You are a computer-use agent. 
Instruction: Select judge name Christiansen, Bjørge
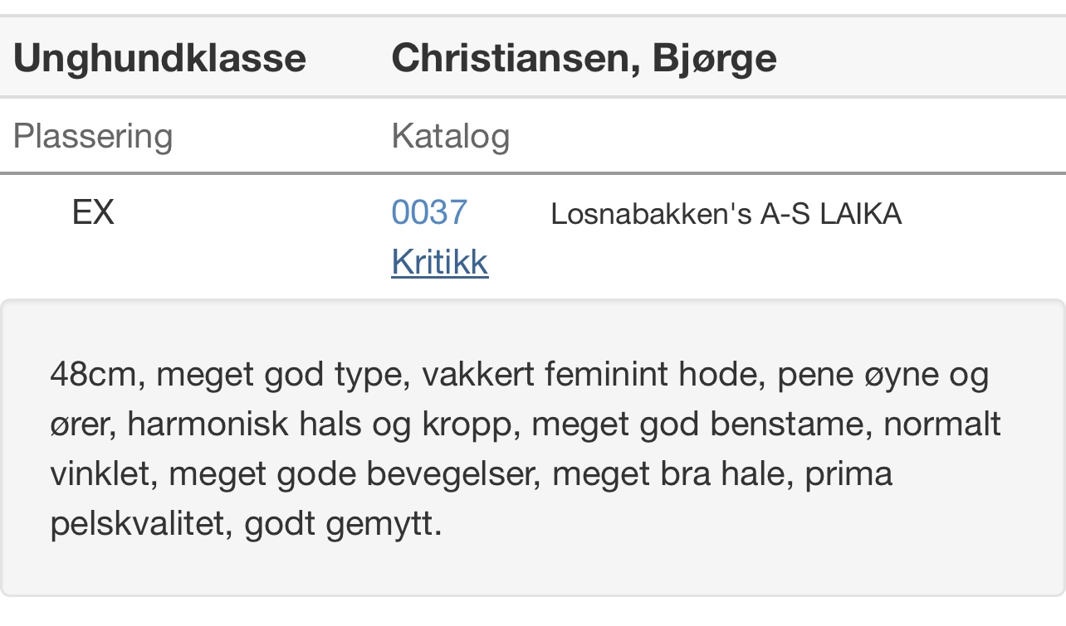click(x=584, y=58)
